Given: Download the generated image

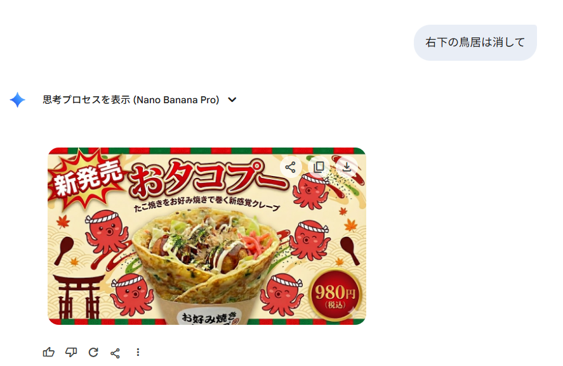Looking at the screenshot, I should [347, 167].
